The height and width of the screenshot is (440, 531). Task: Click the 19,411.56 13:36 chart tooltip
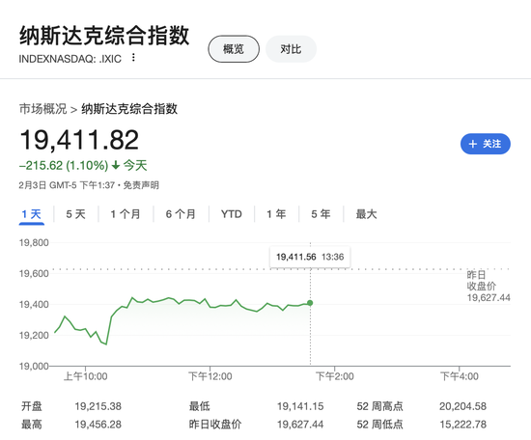pyautogui.click(x=310, y=257)
